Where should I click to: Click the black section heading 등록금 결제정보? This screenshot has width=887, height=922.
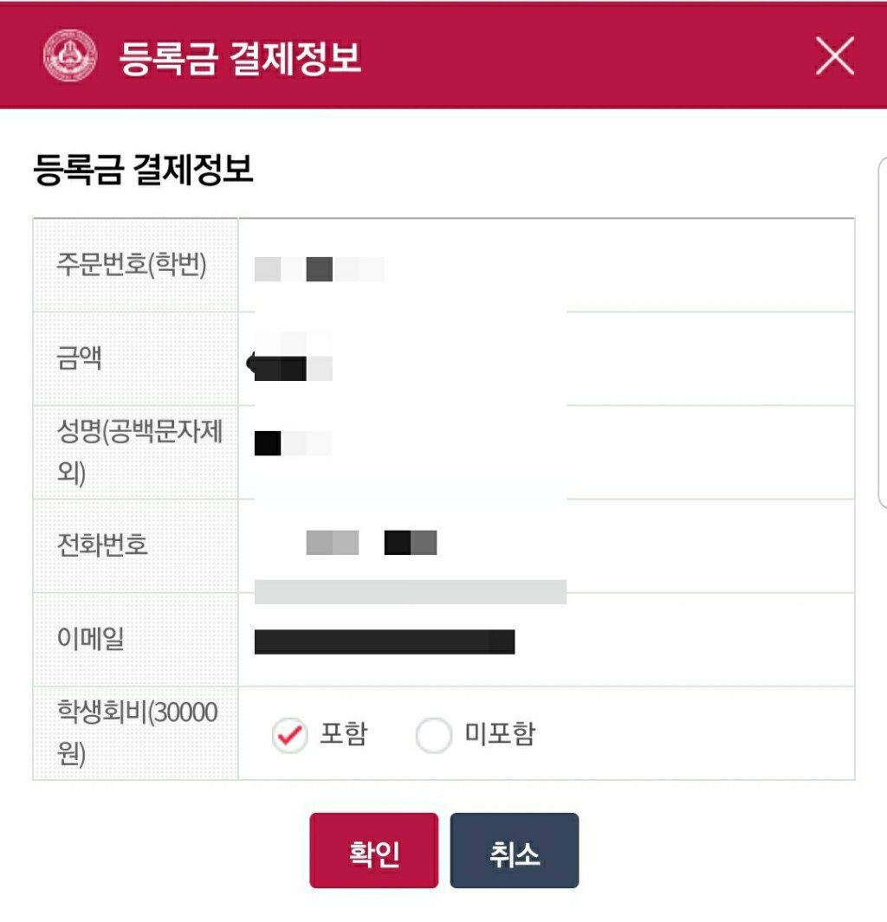click(144, 170)
